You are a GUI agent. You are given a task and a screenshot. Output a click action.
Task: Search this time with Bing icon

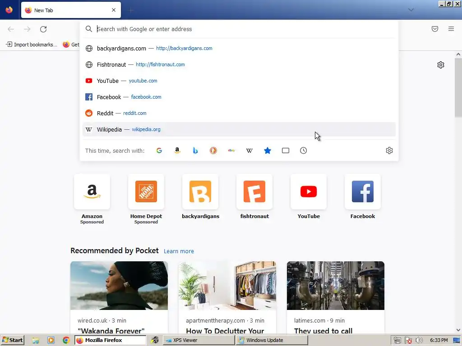[195, 150]
